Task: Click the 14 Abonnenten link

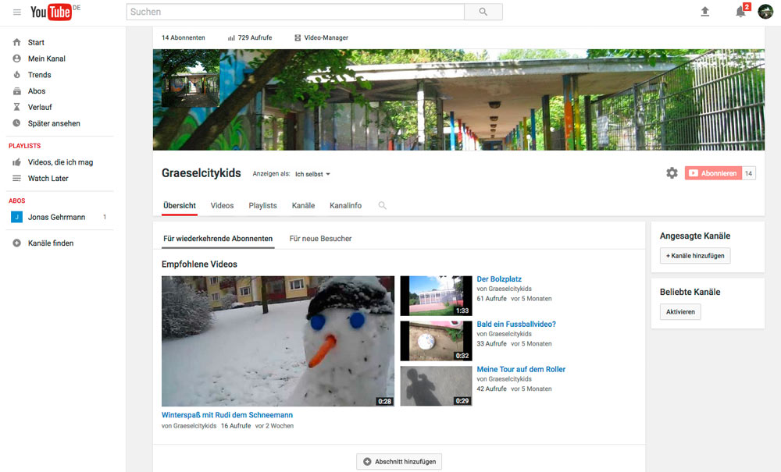Action: (x=184, y=37)
